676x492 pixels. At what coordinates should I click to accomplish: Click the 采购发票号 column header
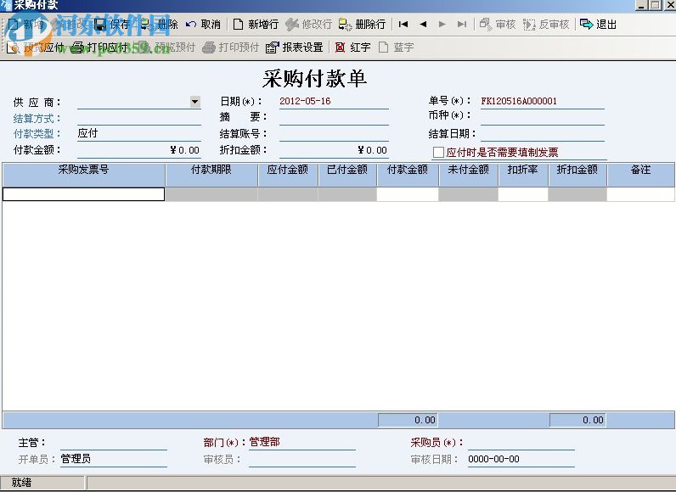pyautogui.click(x=83, y=175)
